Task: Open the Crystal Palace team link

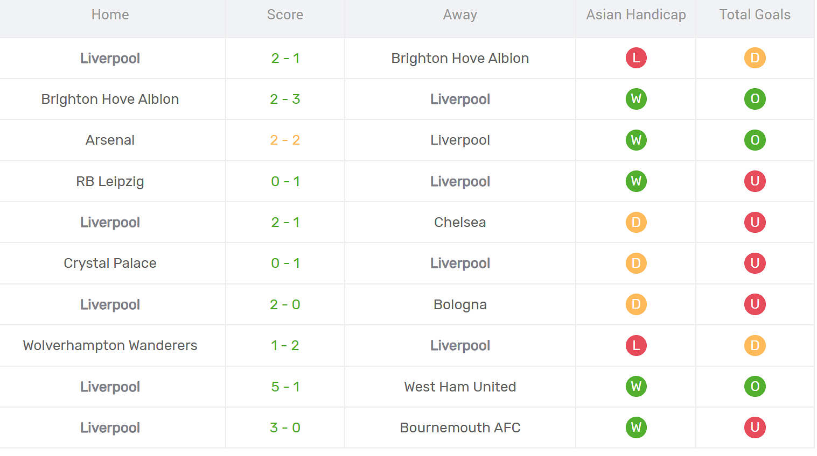Action: 110,263
